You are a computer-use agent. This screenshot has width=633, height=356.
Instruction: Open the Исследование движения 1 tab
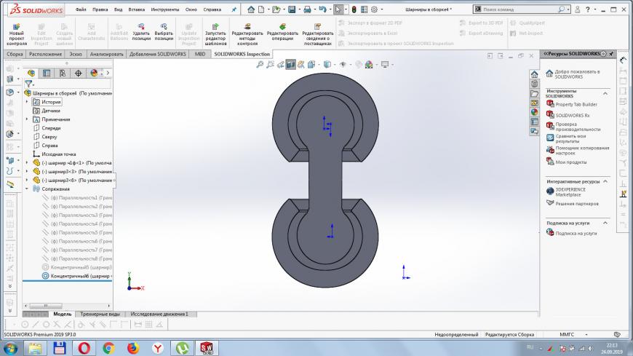point(159,314)
